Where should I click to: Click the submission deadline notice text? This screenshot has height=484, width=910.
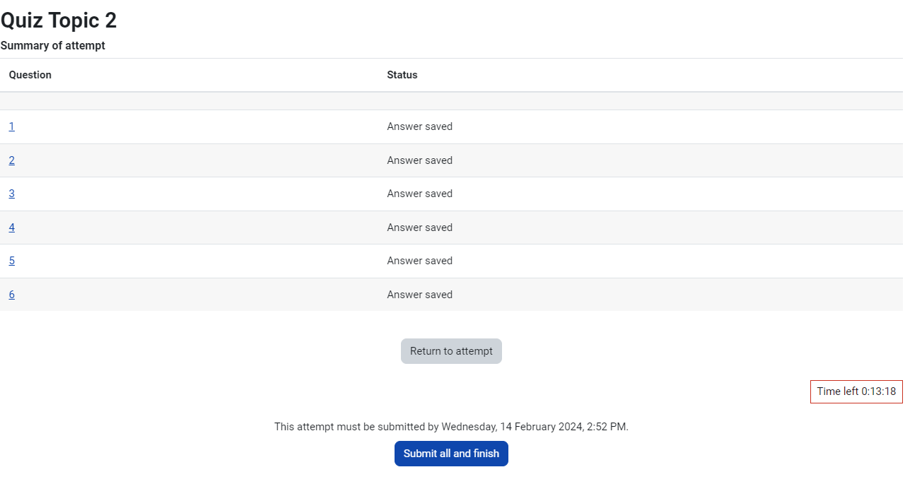[451, 427]
